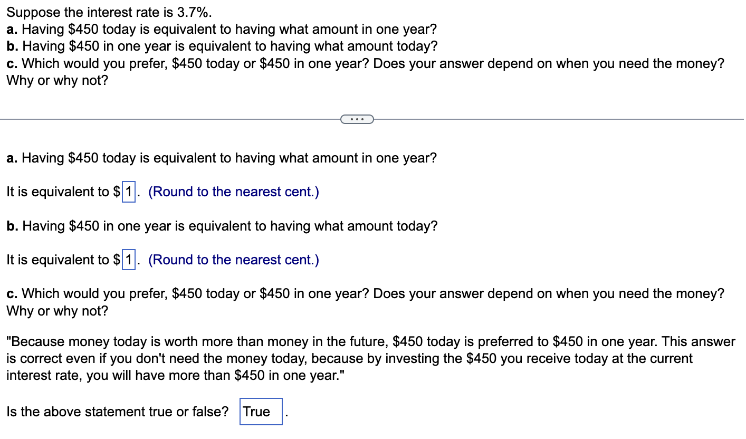Click the Is the above statement true or false label

coord(118,412)
